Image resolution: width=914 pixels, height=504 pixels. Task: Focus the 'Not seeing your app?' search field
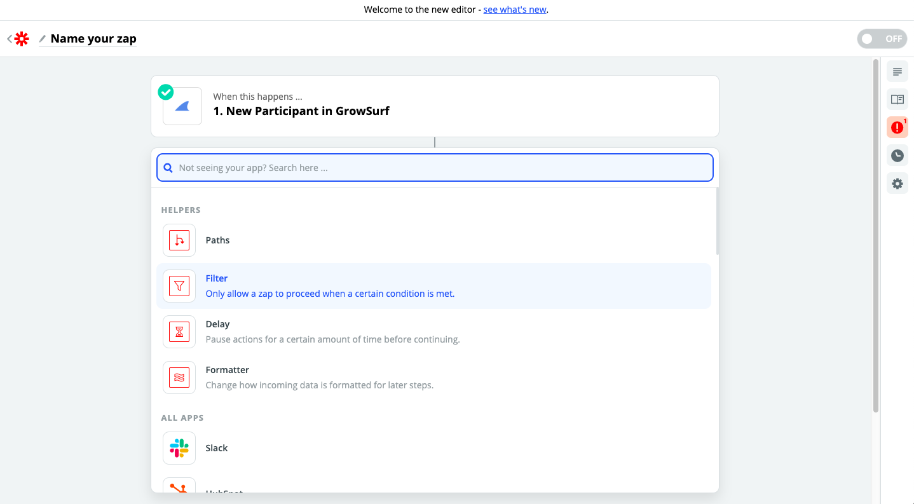[435, 168]
